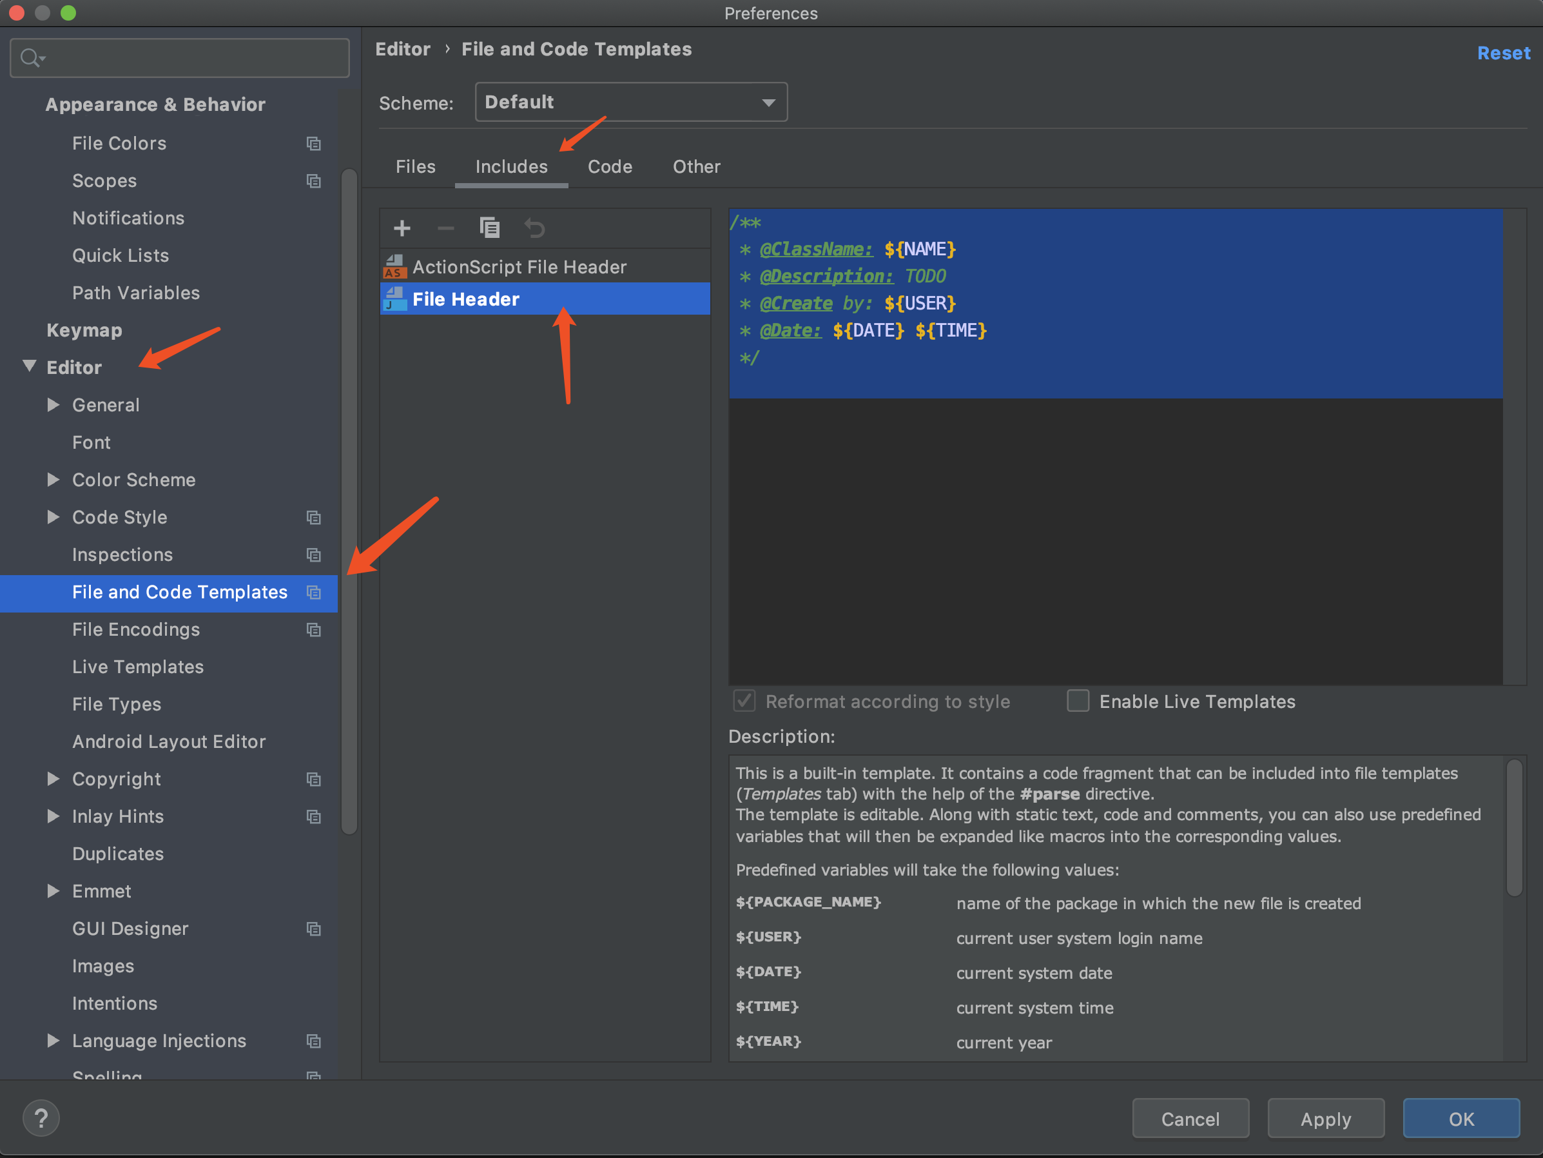Image resolution: width=1543 pixels, height=1158 pixels.
Task: Open Live Templates settings
Action: (137, 667)
